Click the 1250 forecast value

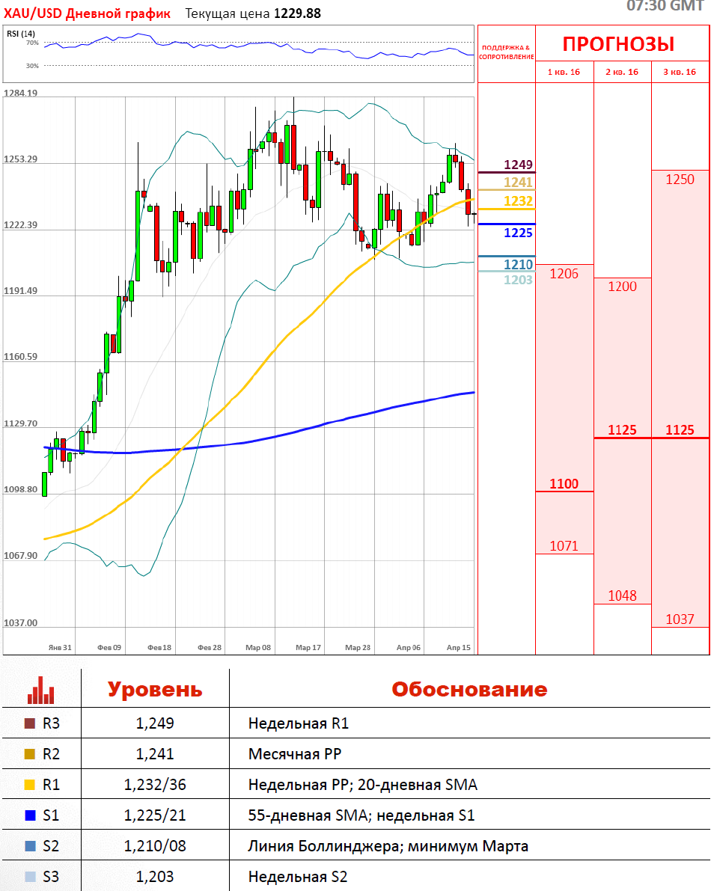pos(680,180)
